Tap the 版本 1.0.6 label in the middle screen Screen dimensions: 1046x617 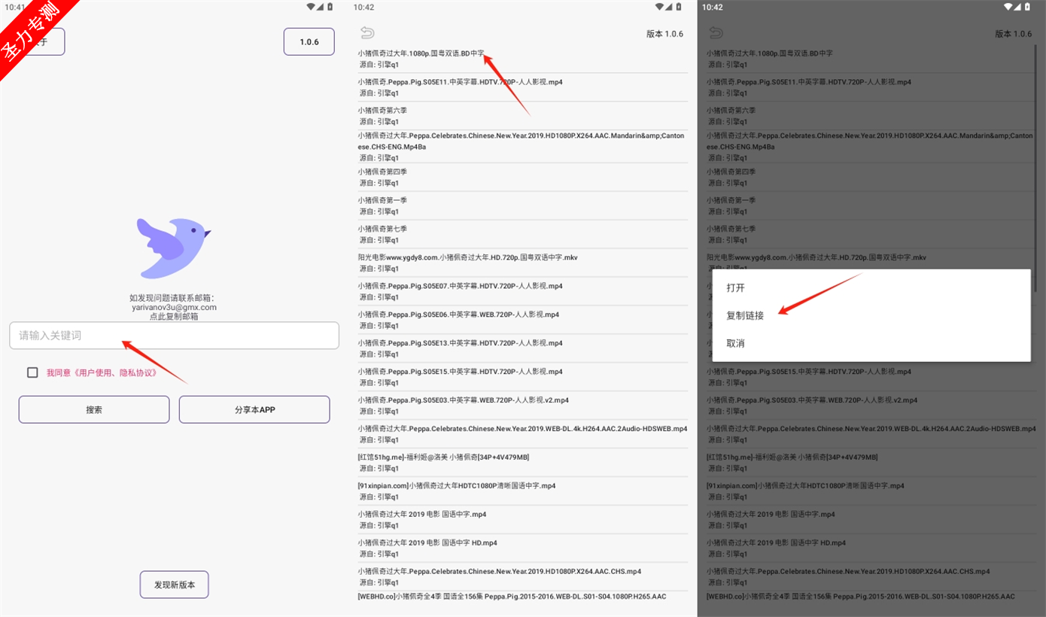tap(664, 34)
